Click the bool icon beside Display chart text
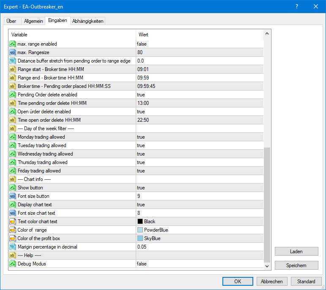326x290 pixels. tap(13, 205)
